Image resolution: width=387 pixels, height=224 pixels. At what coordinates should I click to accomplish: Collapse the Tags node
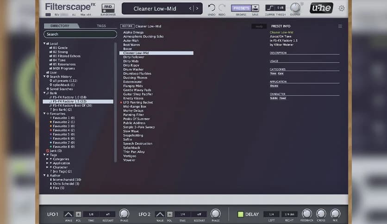pyautogui.click(x=44, y=155)
